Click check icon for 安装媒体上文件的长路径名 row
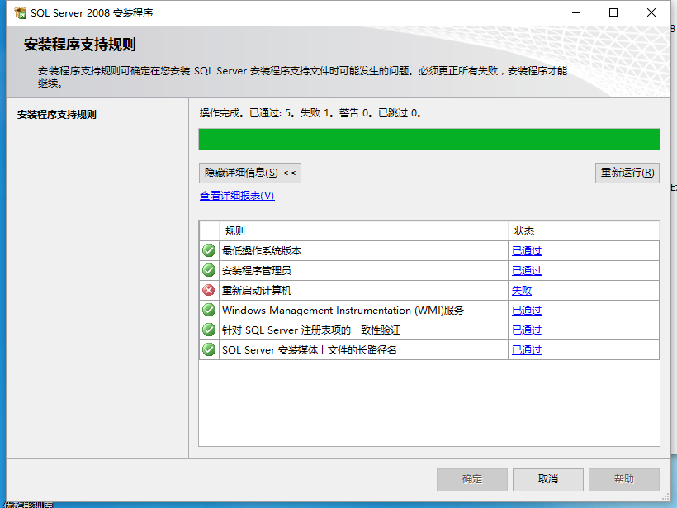The width and height of the screenshot is (677, 508). [x=209, y=350]
